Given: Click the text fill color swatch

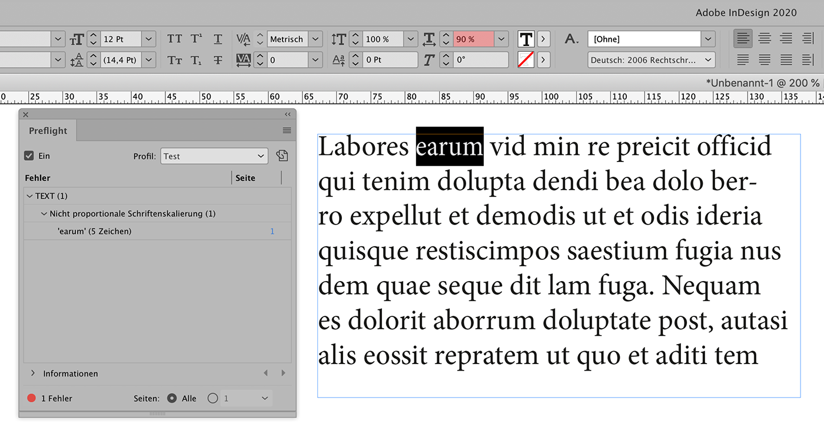Looking at the screenshot, I should tap(526, 39).
